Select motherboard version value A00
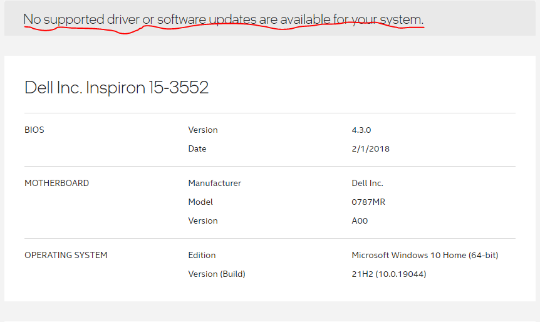 pyautogui.click(x=360, y=221)
